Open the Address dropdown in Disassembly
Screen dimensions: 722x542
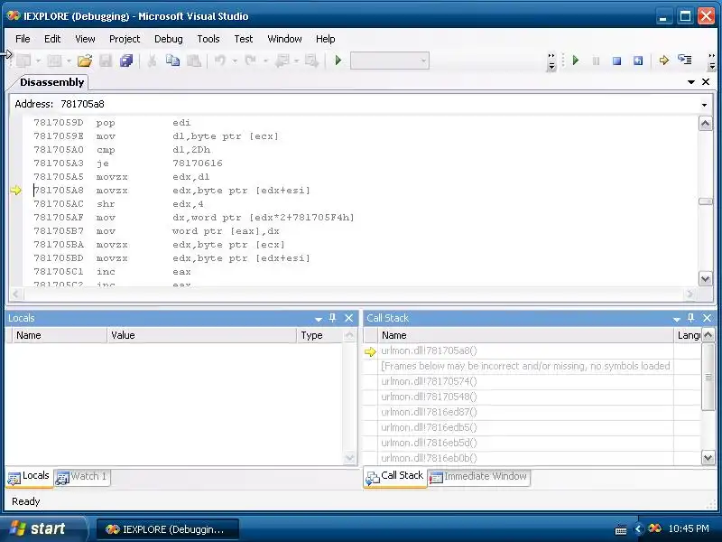pos(704,105)
